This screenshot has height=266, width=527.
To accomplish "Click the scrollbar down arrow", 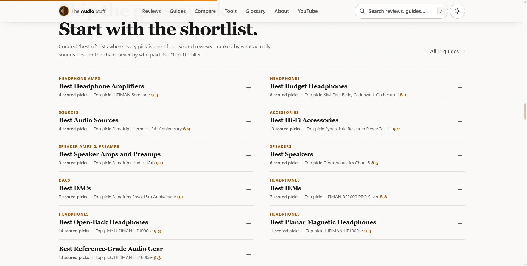I will [525, 264].
